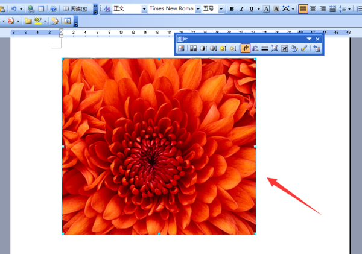Toggle the Character Shading button
The height and width of the screenshot is (254, 362).
pos(276,9)
